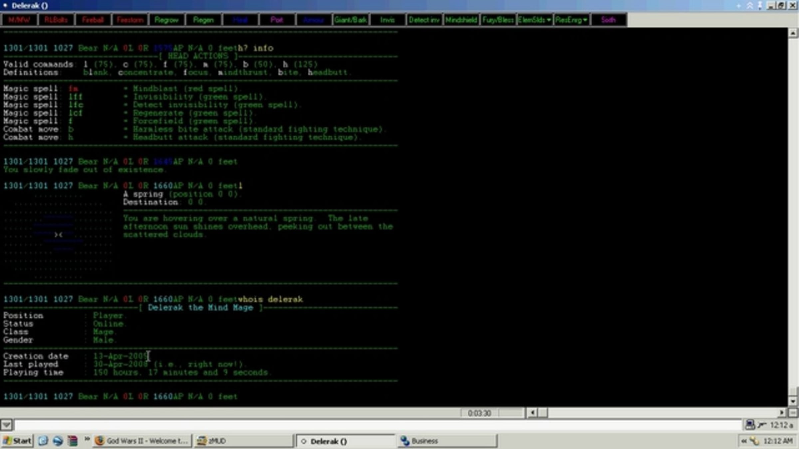Switch to God Wars II Firefox window
The image size is (799, 449).
click(142, 441)
